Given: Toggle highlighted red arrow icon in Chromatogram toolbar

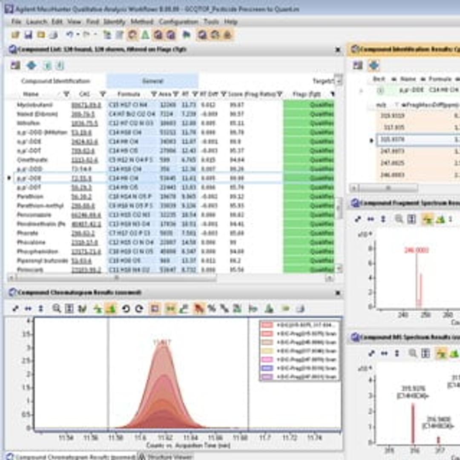Looking at the screenshot, I should point(198,308).
